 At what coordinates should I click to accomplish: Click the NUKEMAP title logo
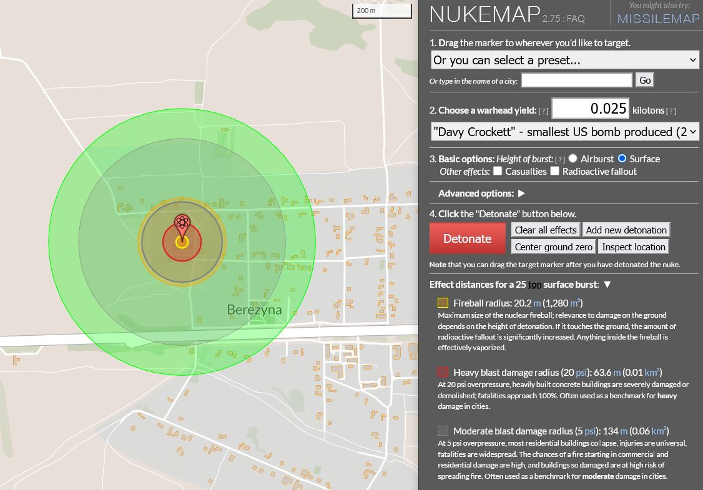pyautogui.click(x=484, y=14)
